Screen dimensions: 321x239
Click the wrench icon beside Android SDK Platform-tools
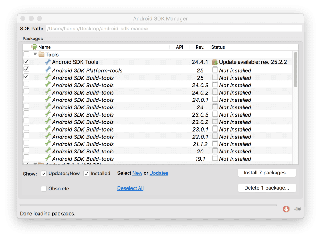(47, 70)
